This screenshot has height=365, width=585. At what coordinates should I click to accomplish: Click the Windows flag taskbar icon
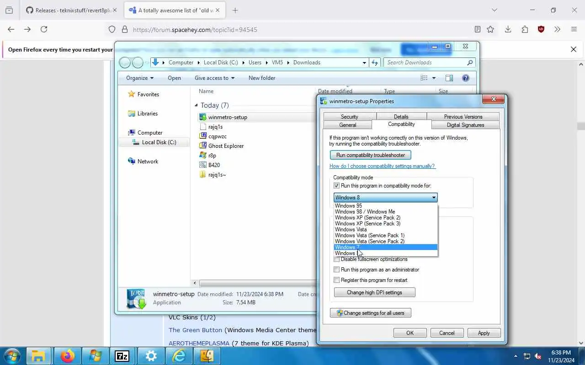click(x=96, y=356)
